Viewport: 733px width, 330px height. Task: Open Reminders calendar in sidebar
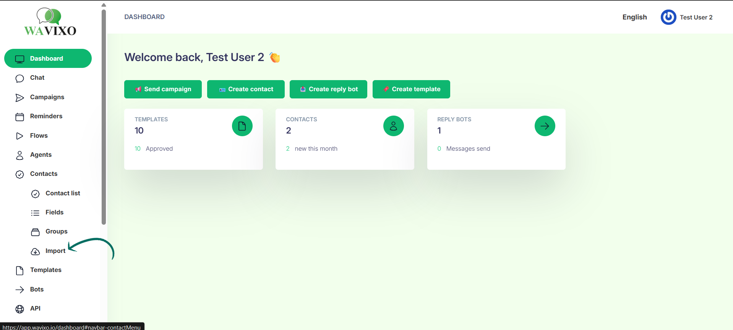46,116
